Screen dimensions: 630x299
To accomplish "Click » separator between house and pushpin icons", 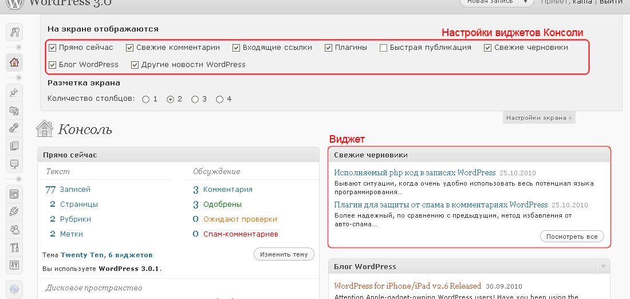I will pyautogui.click(x=18, y=77).
